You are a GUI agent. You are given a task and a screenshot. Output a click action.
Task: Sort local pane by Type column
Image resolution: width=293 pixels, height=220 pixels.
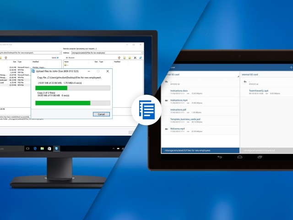pyautogui.click(x=20, y=61)
